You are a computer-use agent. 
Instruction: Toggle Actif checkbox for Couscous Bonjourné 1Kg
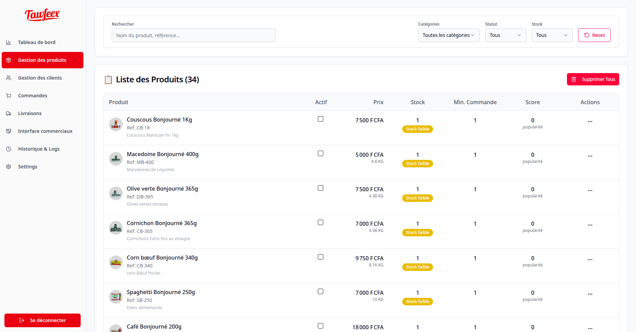[x=321, y=119]
